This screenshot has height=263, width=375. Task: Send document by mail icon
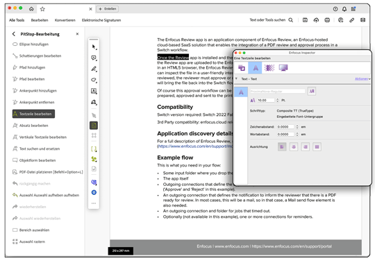click(362, 20)
